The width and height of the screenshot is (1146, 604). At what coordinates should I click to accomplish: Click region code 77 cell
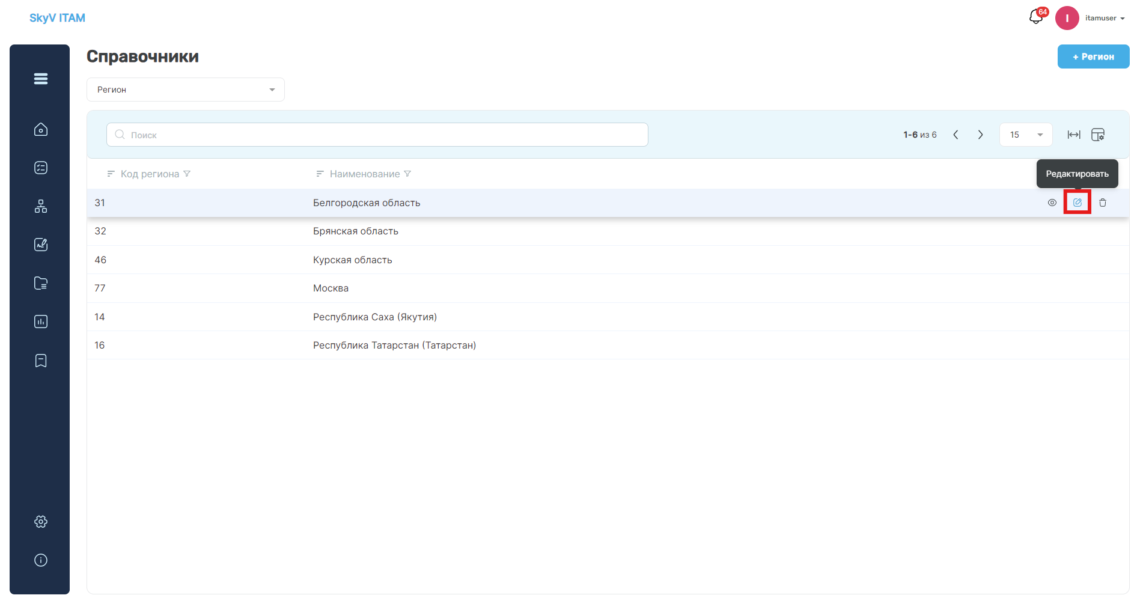pyautogui.click(x=100, y=288)
